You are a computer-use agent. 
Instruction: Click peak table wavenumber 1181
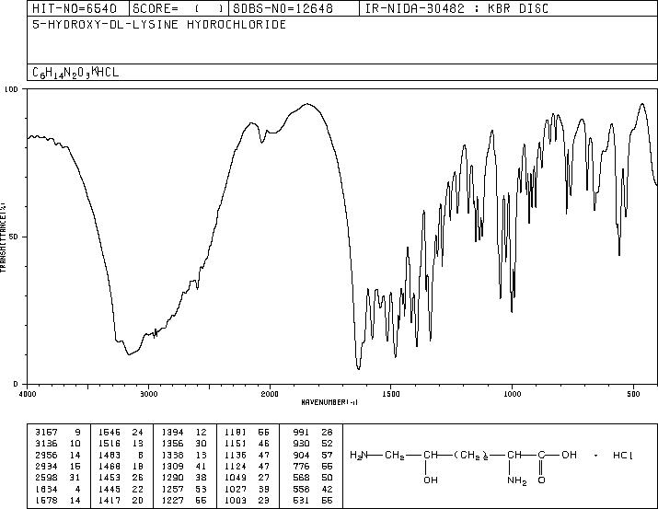[236, 433]
